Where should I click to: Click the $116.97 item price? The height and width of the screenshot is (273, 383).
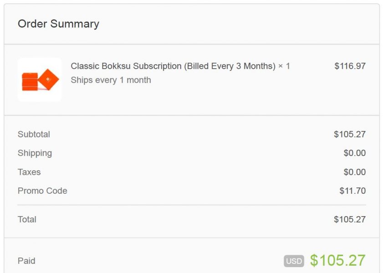[x=350, y=66]
